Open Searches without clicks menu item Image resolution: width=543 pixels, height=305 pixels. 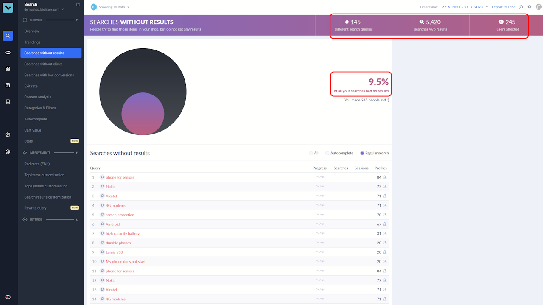[43, 64]
